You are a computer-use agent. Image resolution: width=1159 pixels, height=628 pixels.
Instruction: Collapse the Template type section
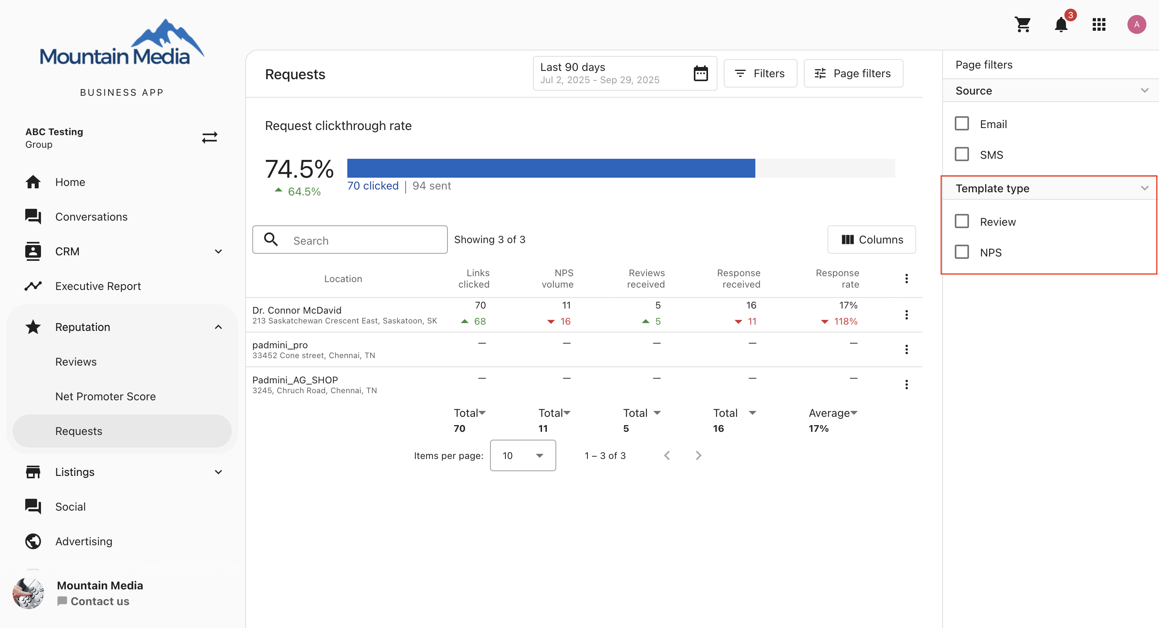point(1144,188)
